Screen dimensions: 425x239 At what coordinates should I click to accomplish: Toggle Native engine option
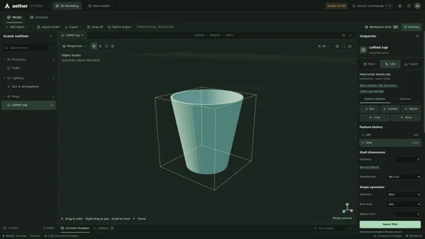point(120,27)
